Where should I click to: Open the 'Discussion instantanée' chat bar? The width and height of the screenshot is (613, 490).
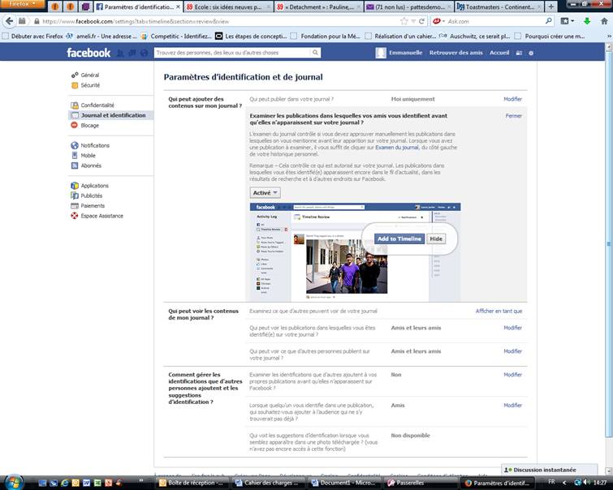tap(550, 470)
